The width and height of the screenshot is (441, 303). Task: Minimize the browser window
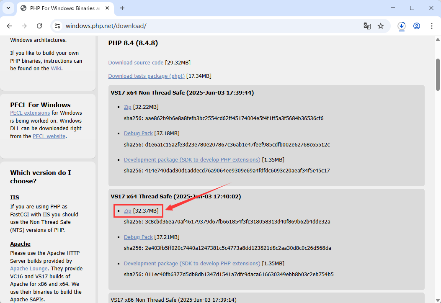click(x=393, y=8)
